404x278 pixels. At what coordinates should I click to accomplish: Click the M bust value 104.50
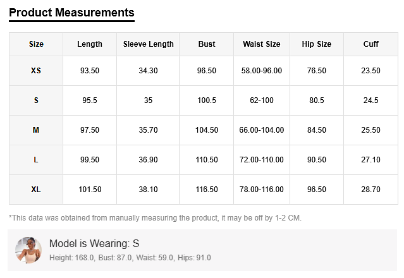pos(207,130)
